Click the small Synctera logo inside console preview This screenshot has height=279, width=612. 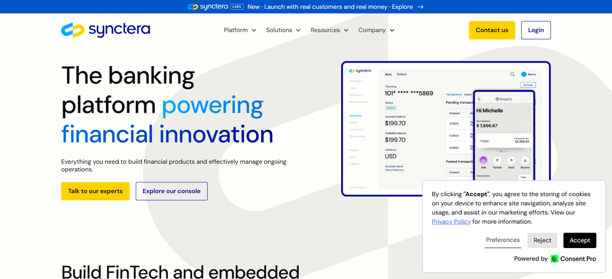click(x=360, y=71)
